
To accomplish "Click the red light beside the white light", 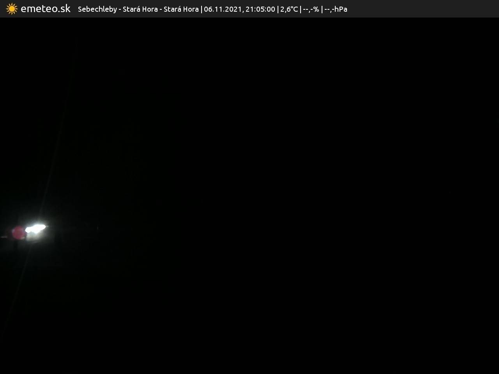I will tap(18, 233).
